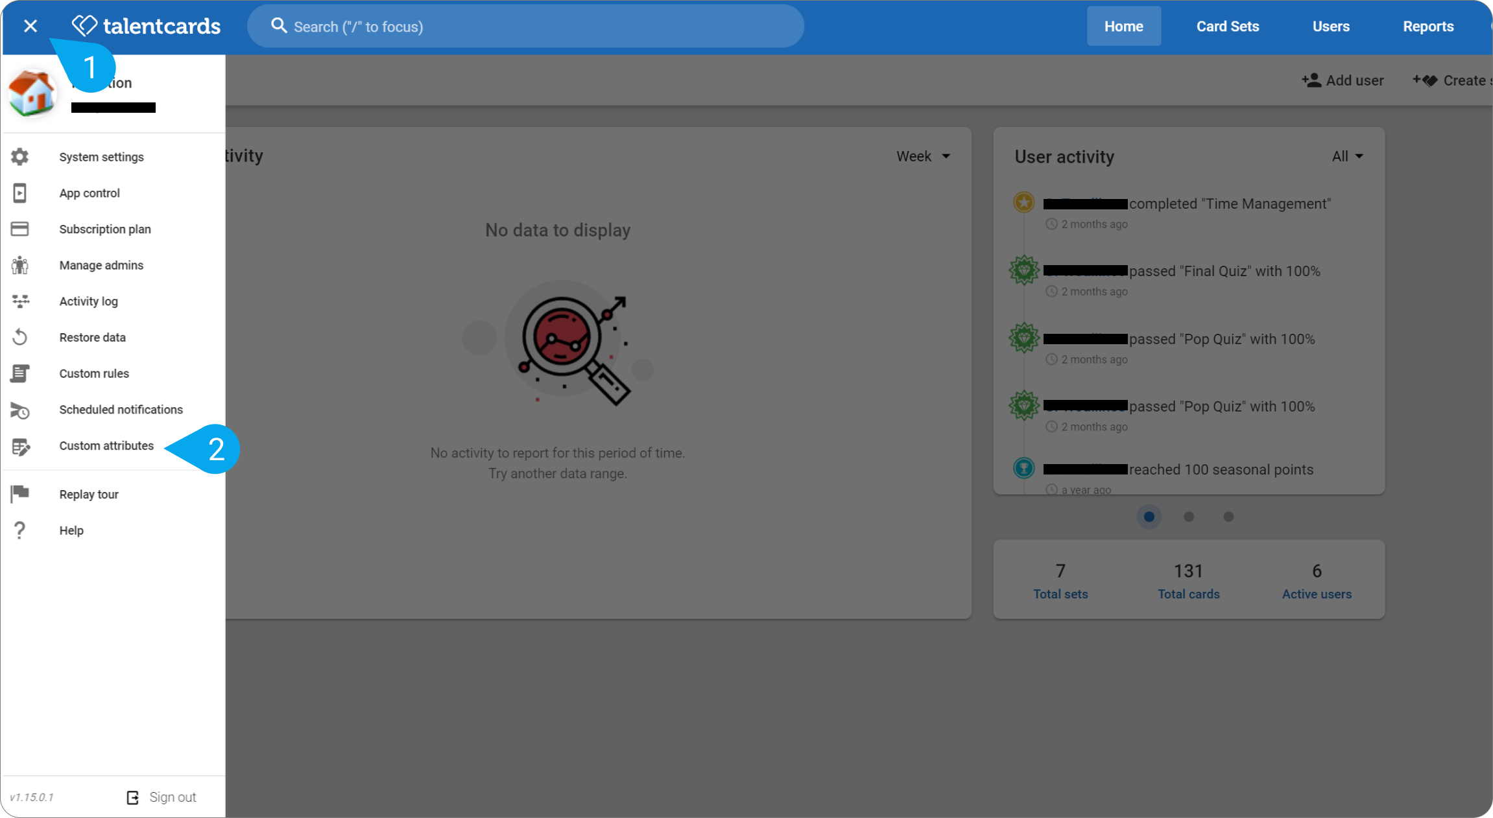Open System settings gear icon

pyautogui.click(x=20, y=157)
